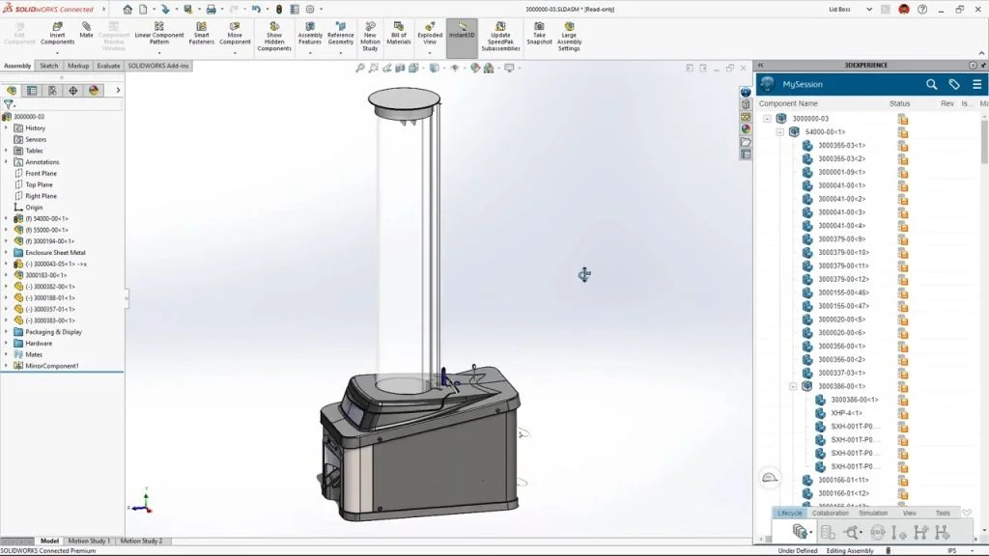Screen dimensions: 989x556
Task: Open the Exploded View tool
Action: (431, 35)
